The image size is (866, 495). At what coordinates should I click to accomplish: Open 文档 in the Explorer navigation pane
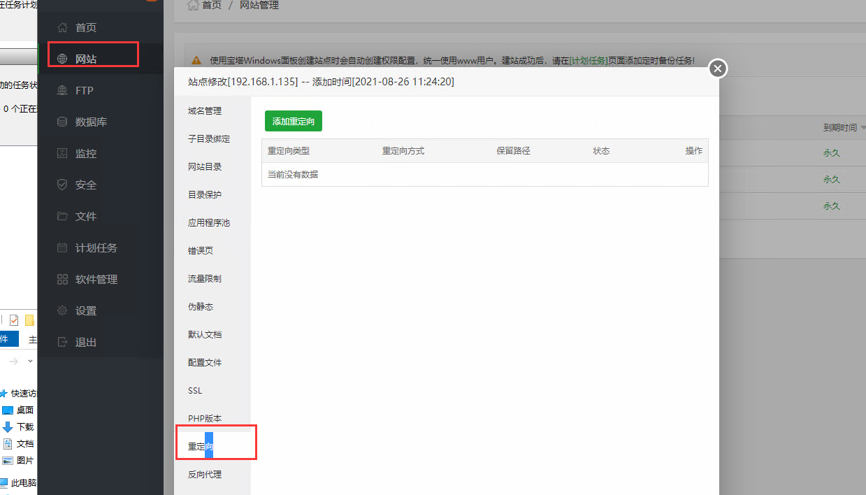tap(25, 444)
